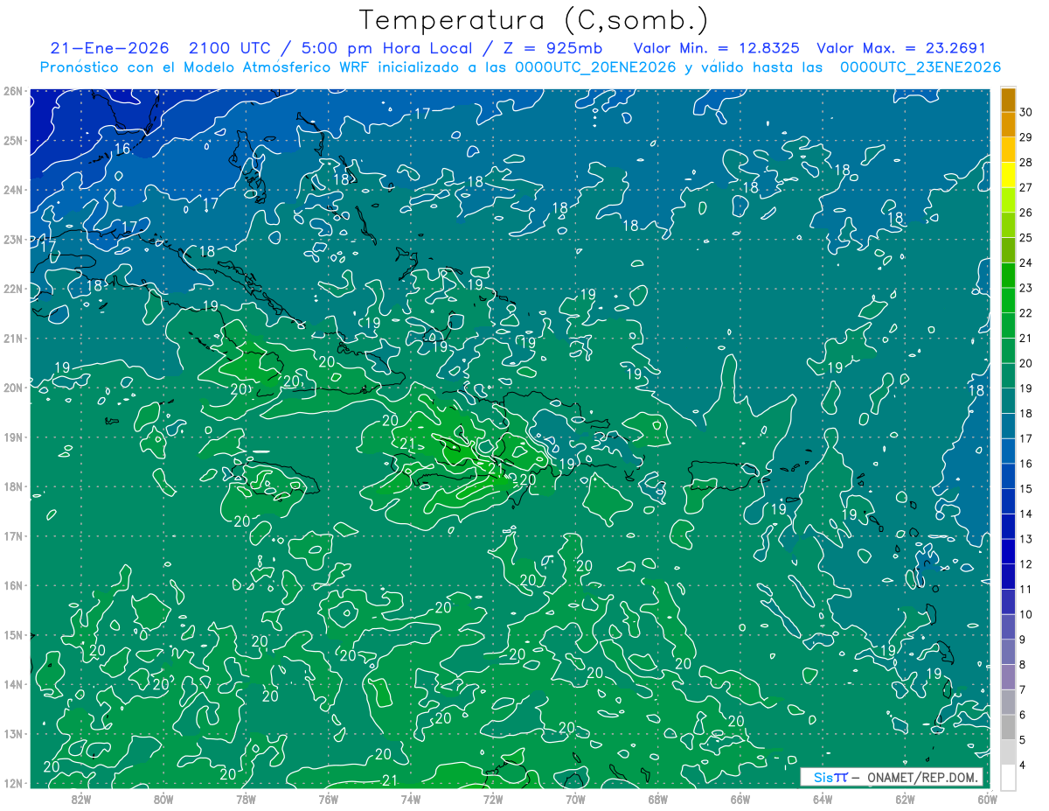Click the longitude axis label "70W"
Viewport: 1049px width, 811px height.
(575, 799)
